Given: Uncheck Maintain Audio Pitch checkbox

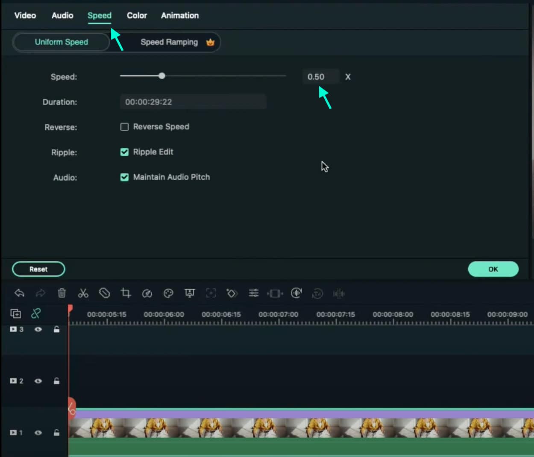Looking at the screenshot, I should tap(124, 177).
